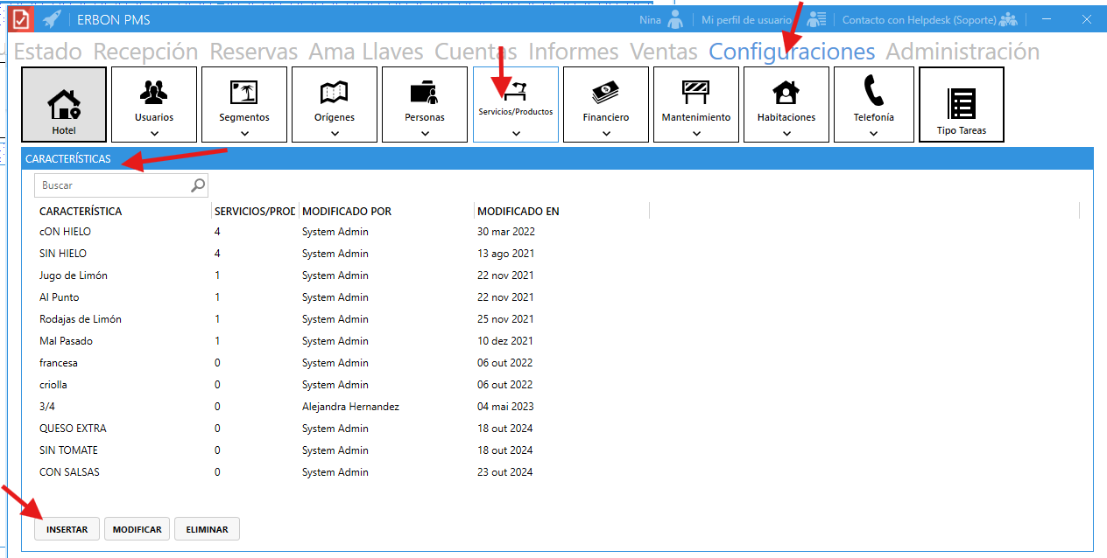Click the Mi perfil de usuario icon
This screenshot has height=558, width=1107.
pos(816,19)
